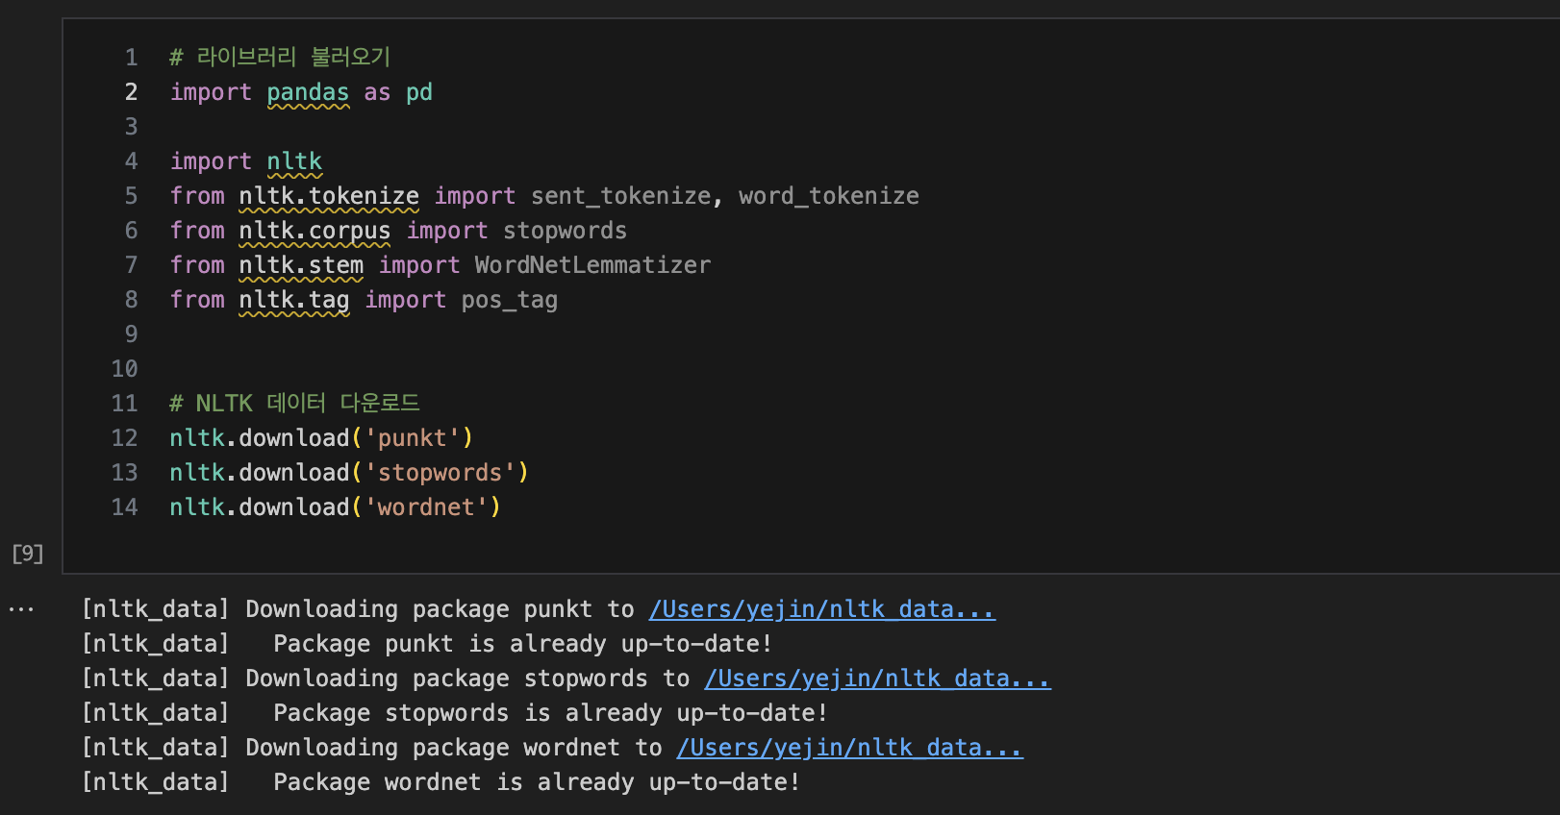Click the Korean comment on line 1
Viewport: 1560px width, 815px height.
(x=280, y=58)
